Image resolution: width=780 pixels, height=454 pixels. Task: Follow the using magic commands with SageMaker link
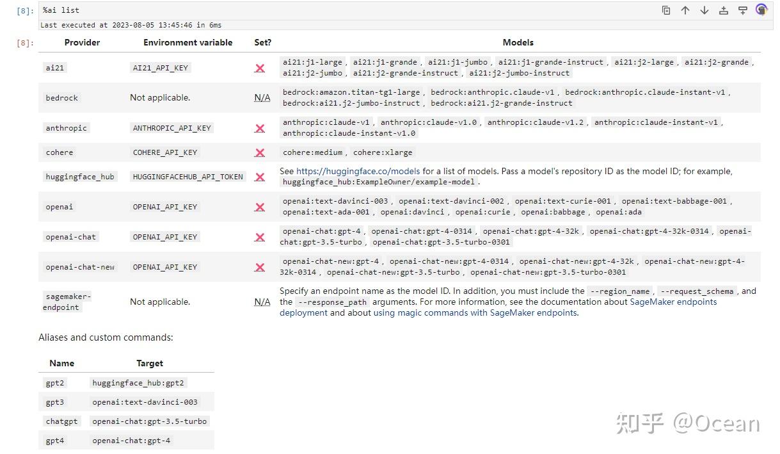[x=475, y=312]
